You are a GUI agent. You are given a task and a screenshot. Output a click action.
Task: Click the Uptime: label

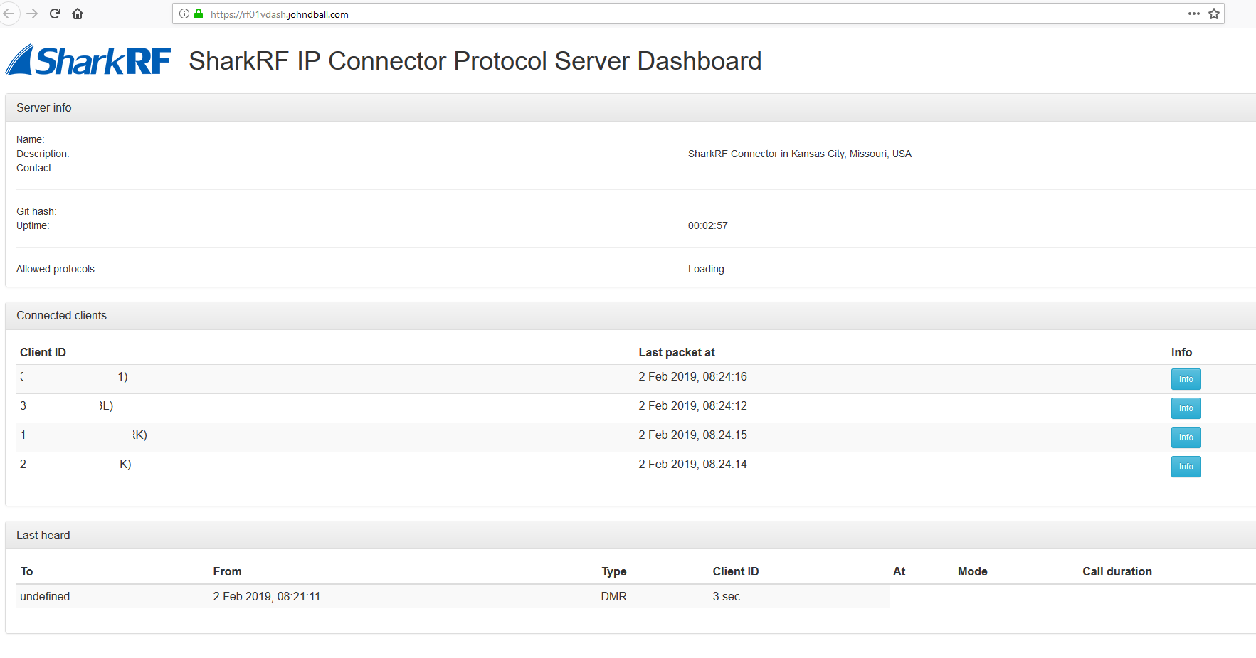tap(33, 225)
